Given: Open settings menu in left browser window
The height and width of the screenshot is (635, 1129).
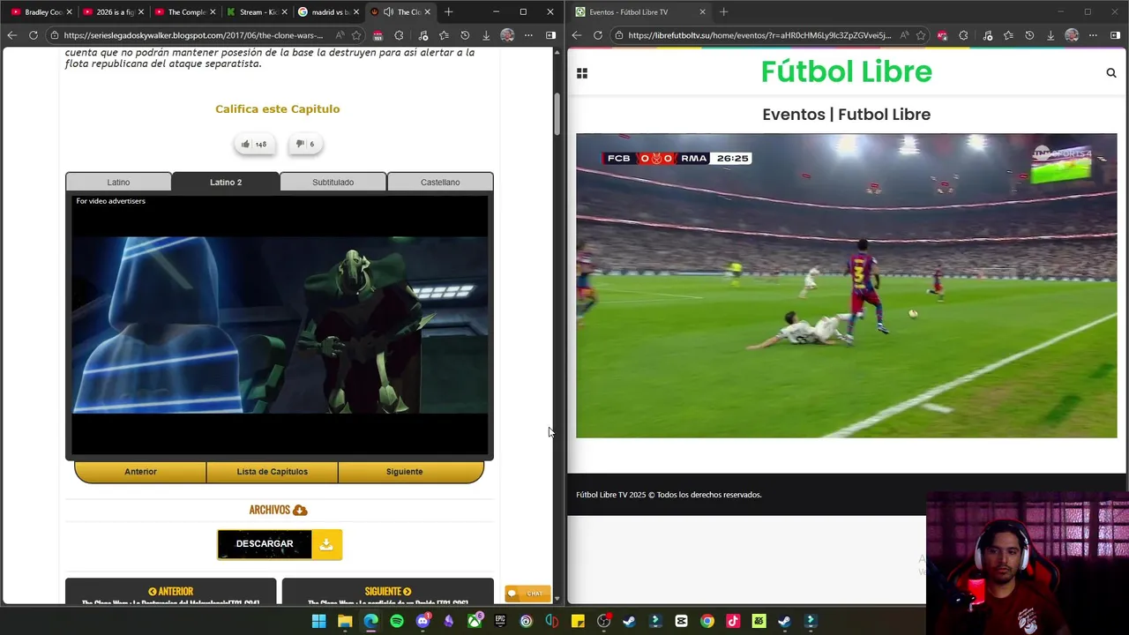Looking at the screenshot, I should tap(528, 35).
